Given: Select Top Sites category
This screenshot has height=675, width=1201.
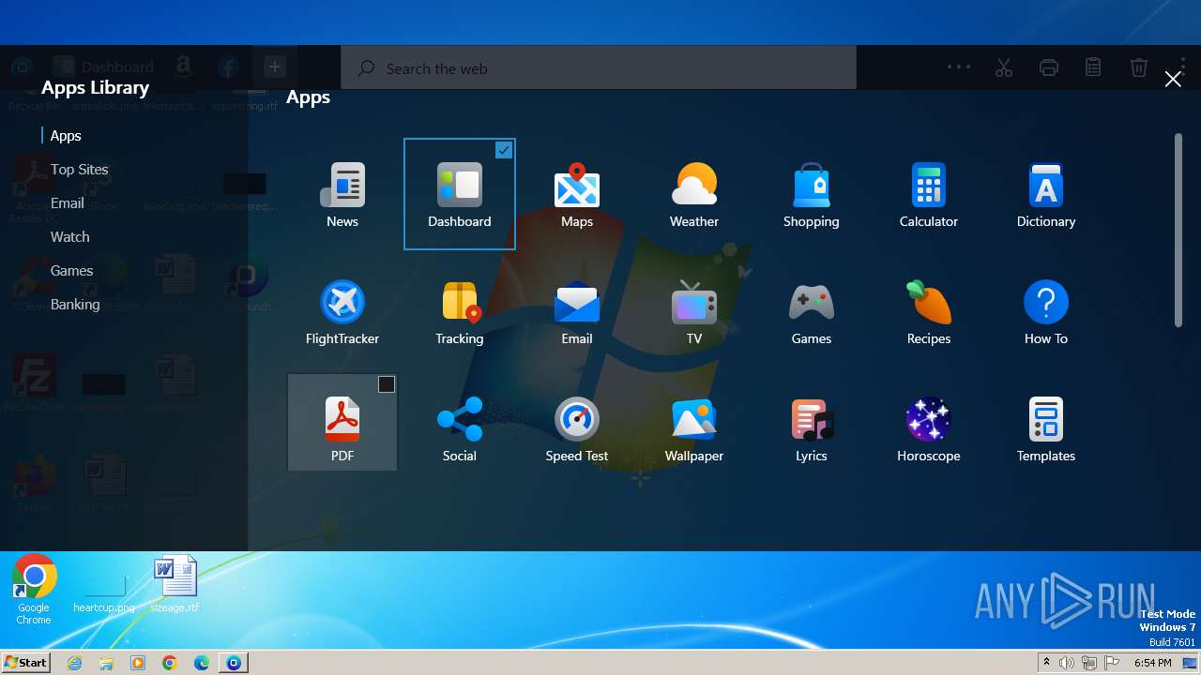Looking at the screenshot, I should (80, 170).
